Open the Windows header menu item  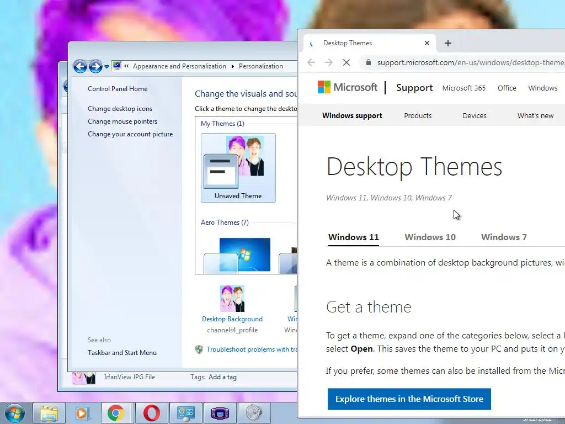pyautogui.click(x=543, y=88)
